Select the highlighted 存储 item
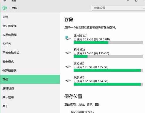Viewport: 145px width, 113px height. coord(30,79)
